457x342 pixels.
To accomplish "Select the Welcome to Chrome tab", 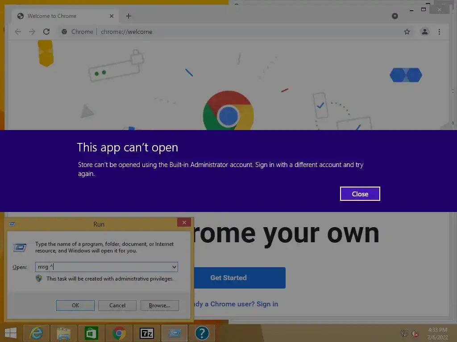I will (65, 16).
